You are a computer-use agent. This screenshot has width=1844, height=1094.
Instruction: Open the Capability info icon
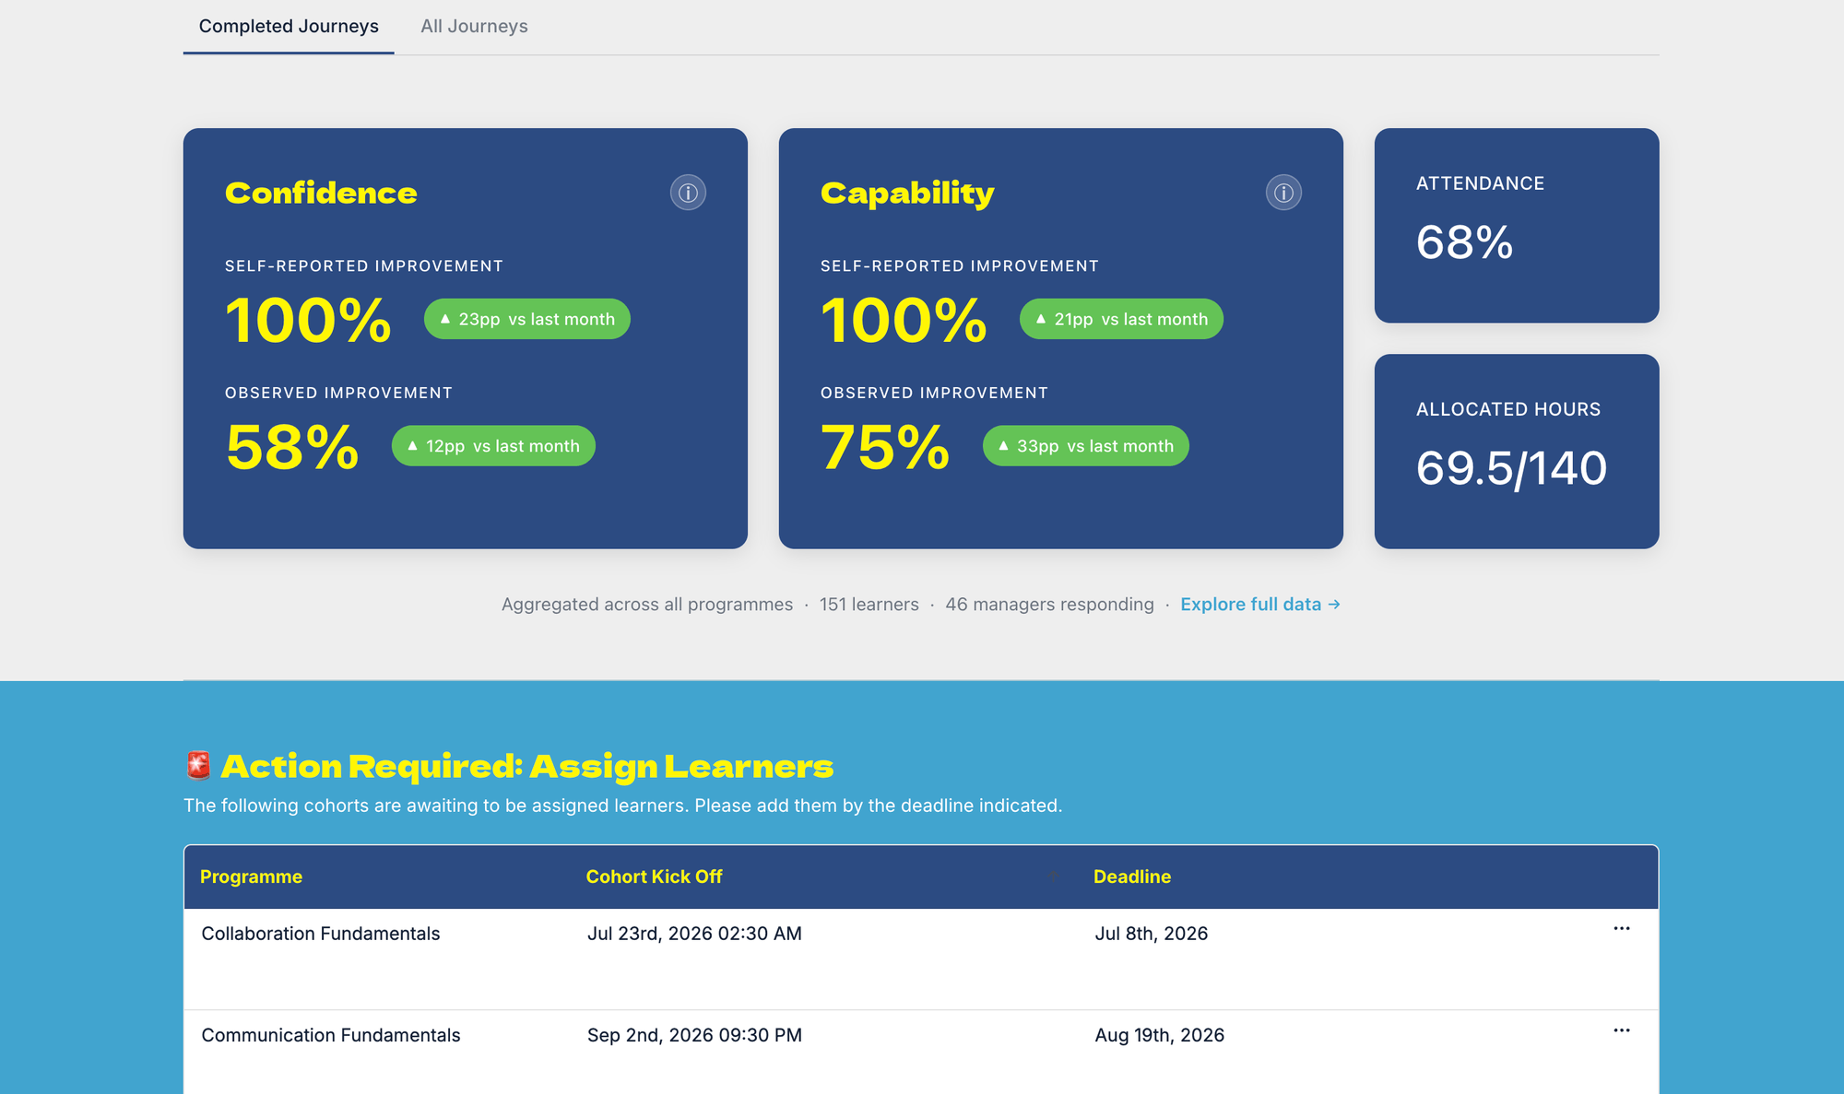[1283, 193]
